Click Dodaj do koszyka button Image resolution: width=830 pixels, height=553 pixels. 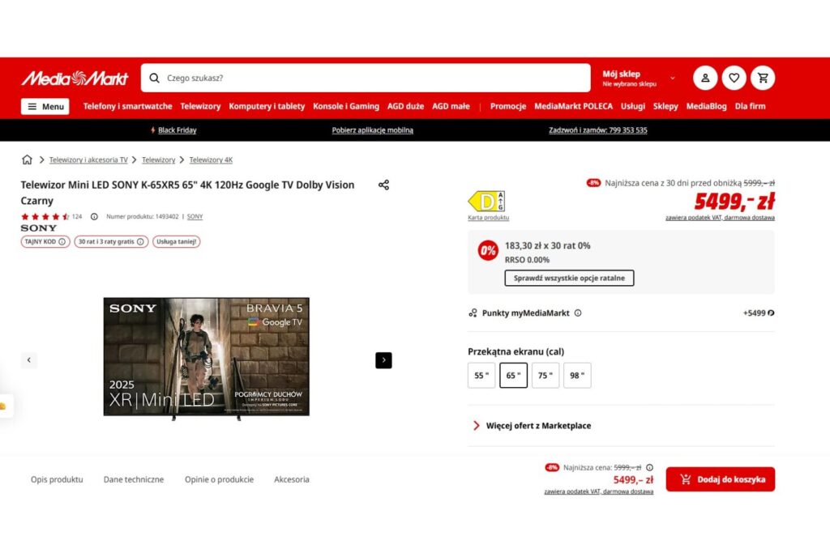click(721, 479)
